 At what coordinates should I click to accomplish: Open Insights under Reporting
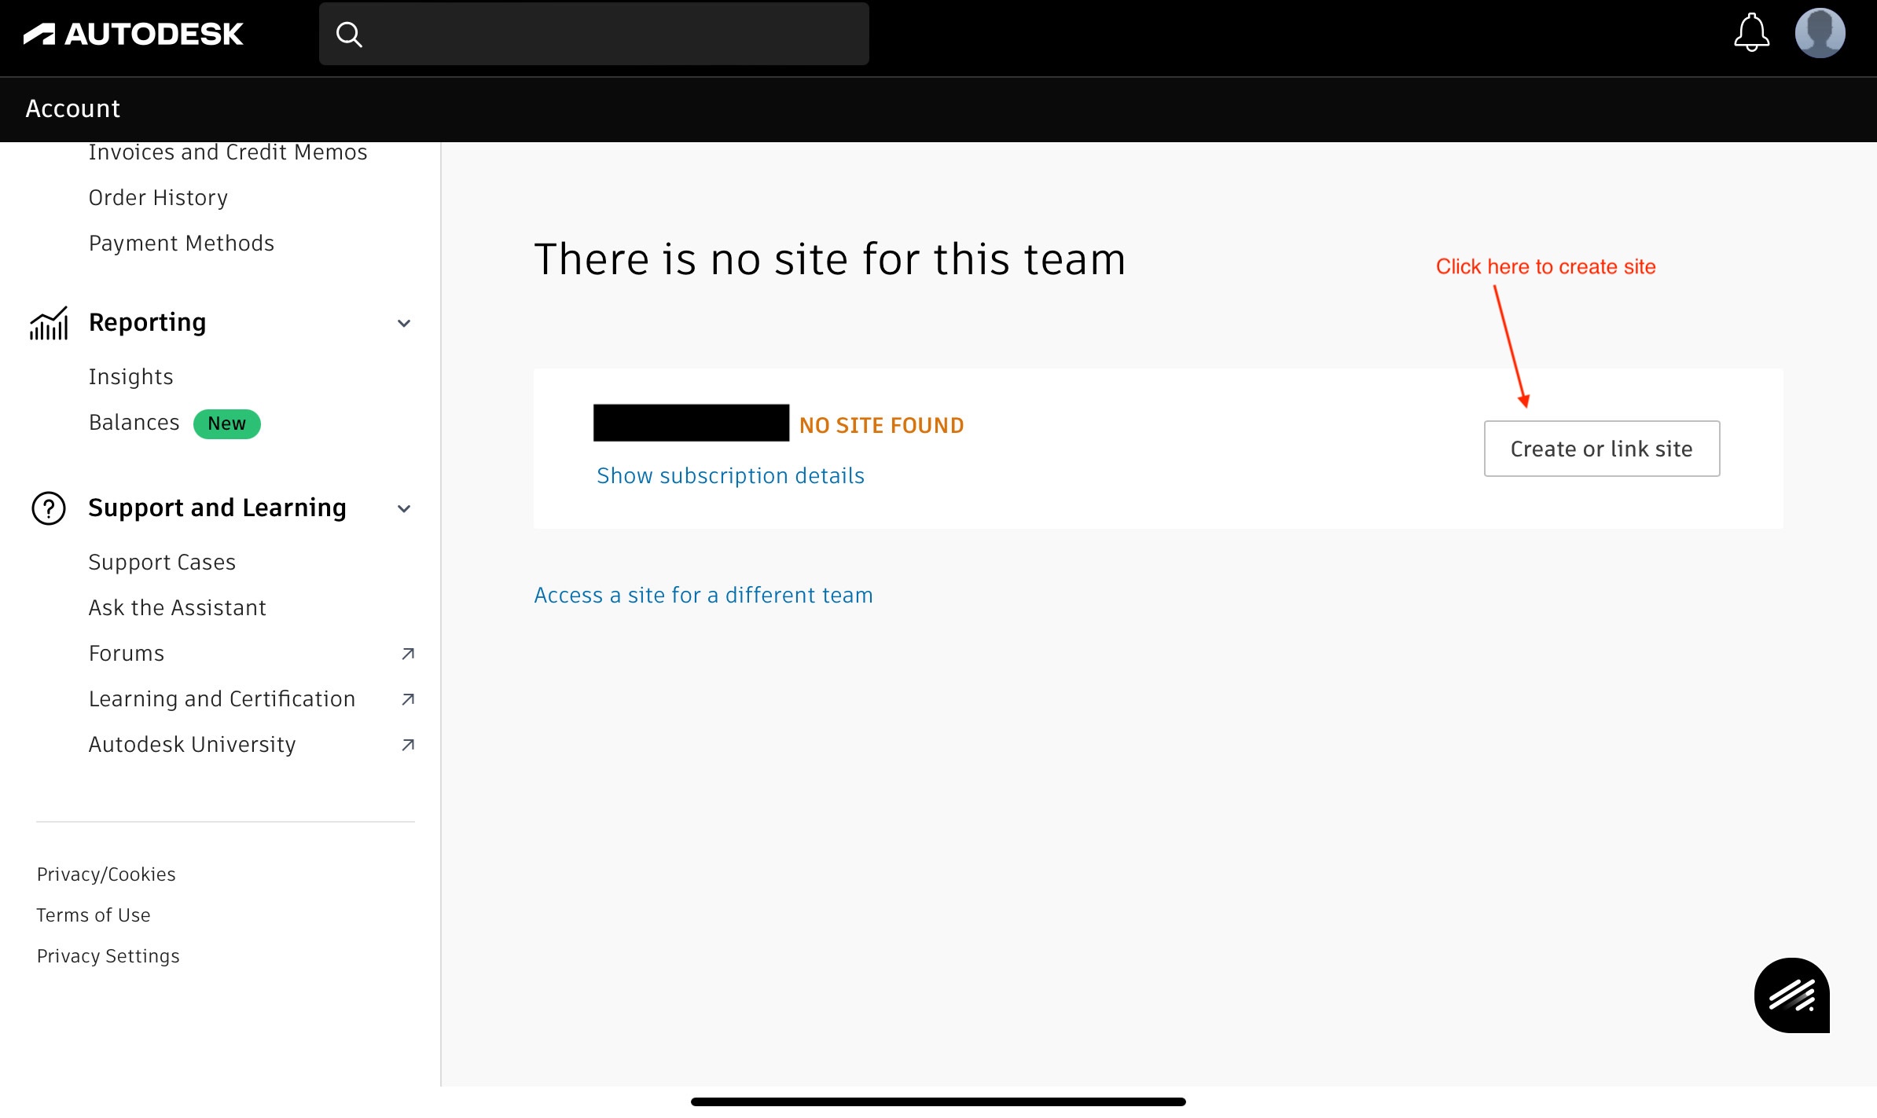point(130,376)
